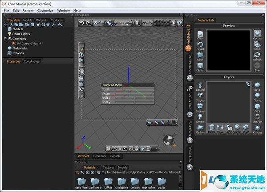This screenshot has width=267, height=192.
Task: Switch to the Darkroom tab
Action: point(100,156)
